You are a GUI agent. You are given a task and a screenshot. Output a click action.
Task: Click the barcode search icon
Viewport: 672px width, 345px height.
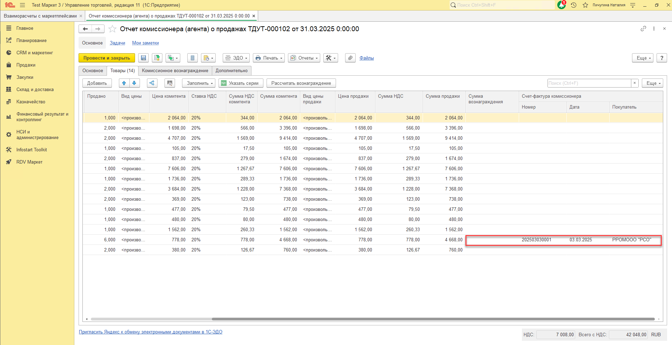[170, 83]
